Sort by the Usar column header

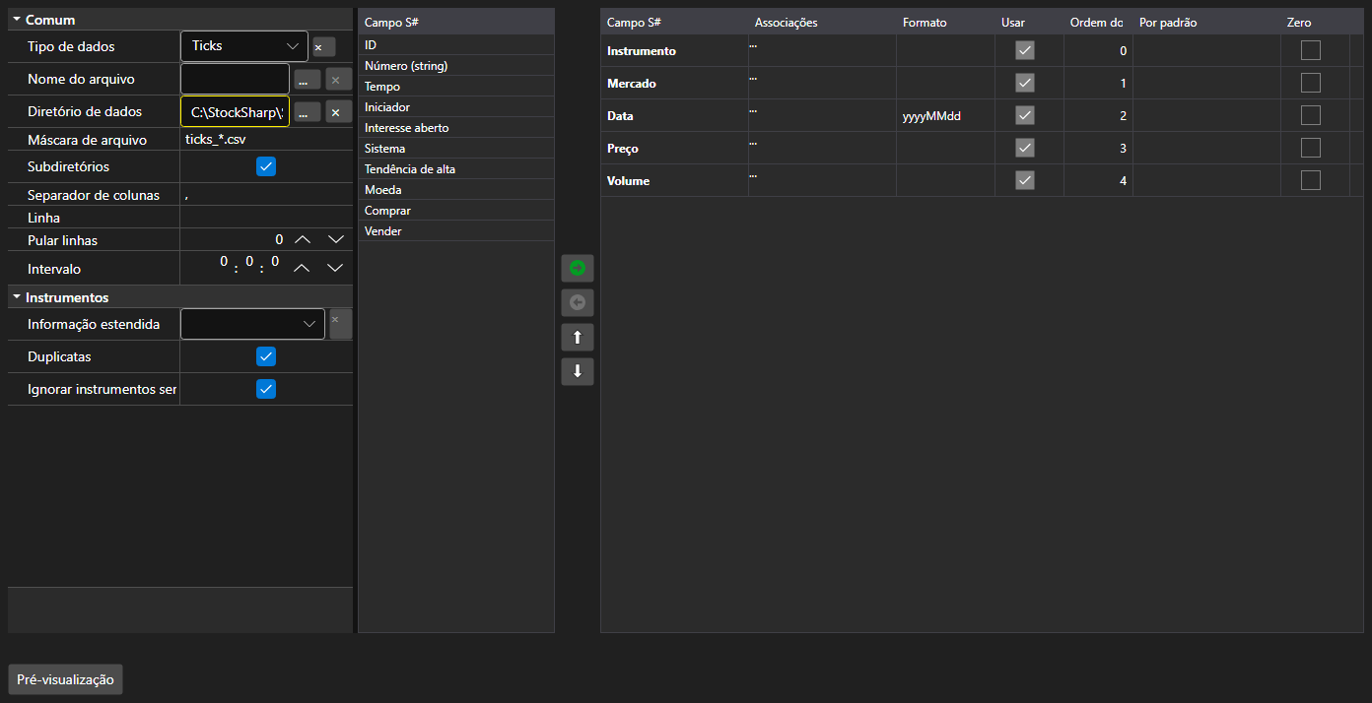click(1029, 22)
